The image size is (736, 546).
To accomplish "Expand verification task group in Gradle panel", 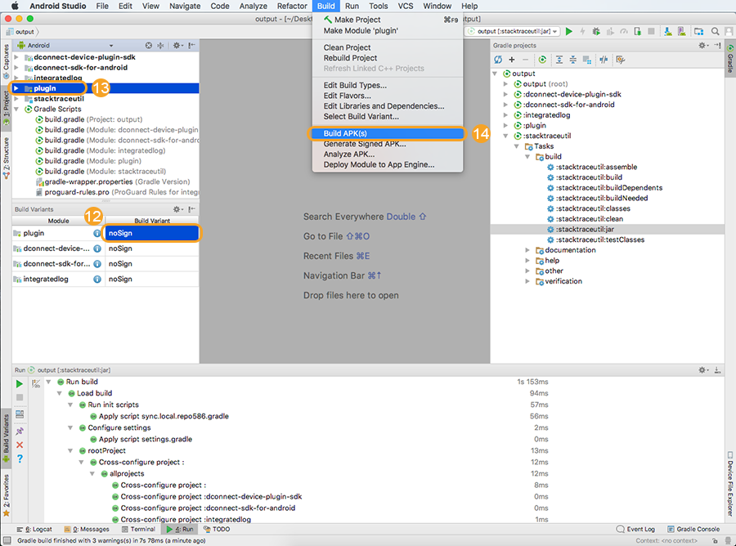I will [x=527, y=281].
